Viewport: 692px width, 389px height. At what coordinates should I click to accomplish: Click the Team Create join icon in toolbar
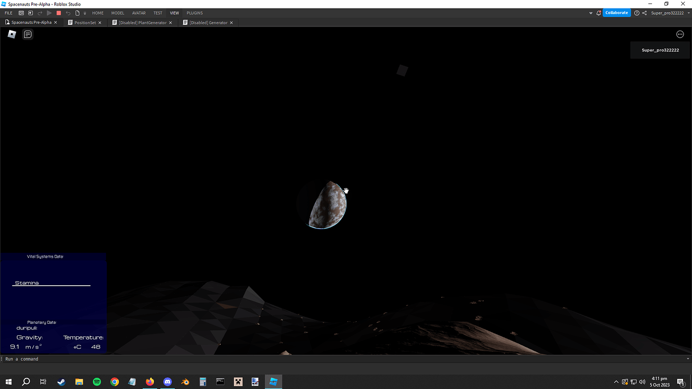coord(30,13)
